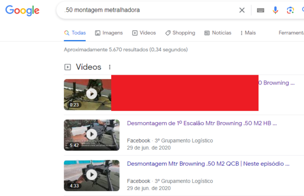Viewport: 304px width, 196px height.
Task: Switch to the Imagens tab
Action: (109, 33)
